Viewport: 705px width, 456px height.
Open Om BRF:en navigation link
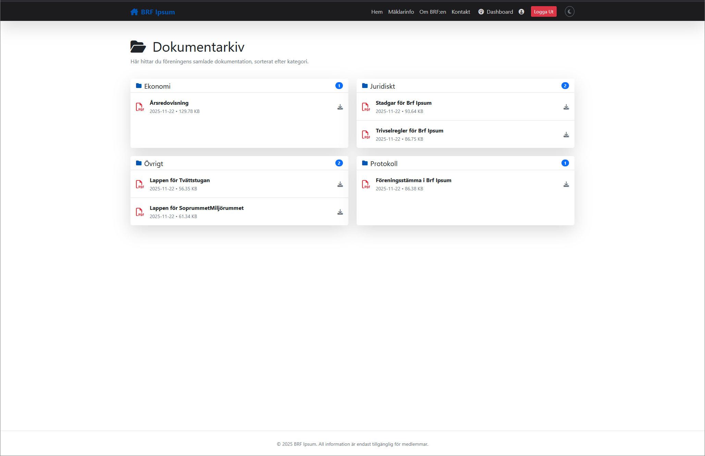click(432, 12)
